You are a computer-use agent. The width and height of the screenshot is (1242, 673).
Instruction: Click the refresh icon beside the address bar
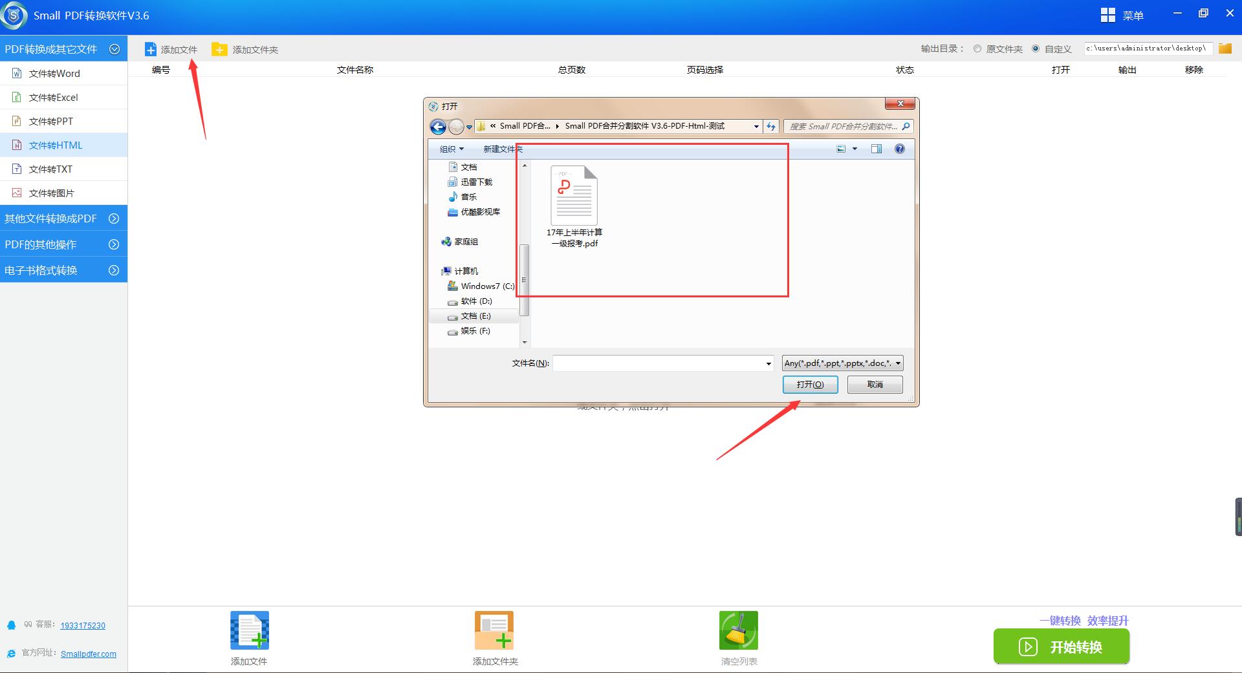pos(771,127)
